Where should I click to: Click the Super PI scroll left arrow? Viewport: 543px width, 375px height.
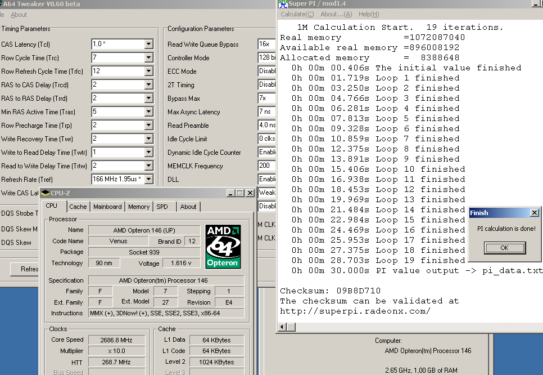[x=282, y=327]
